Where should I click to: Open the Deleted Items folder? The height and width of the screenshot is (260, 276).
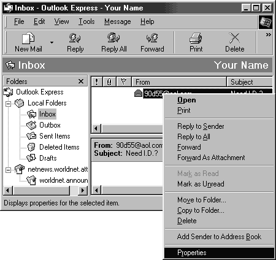click(59, 147)
